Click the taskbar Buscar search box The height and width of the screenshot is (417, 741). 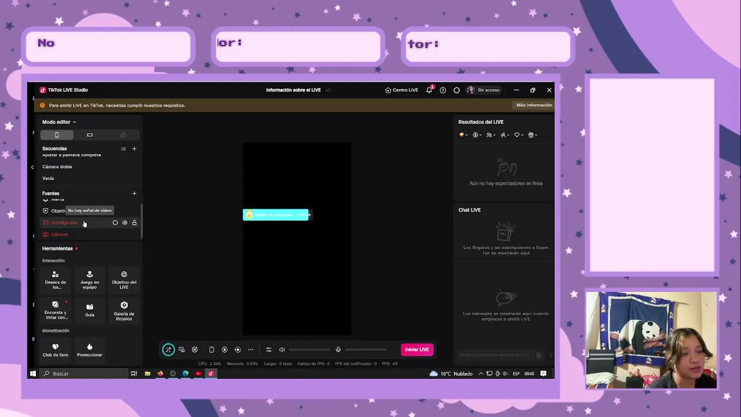[x=84, y=374]
